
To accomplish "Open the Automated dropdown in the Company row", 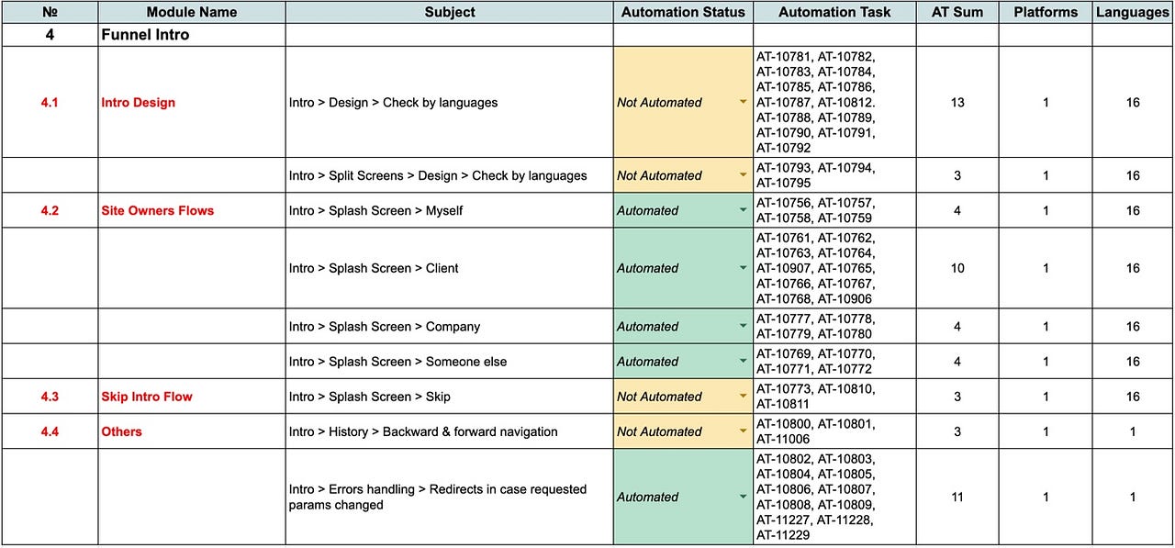I will coord(742,326).
